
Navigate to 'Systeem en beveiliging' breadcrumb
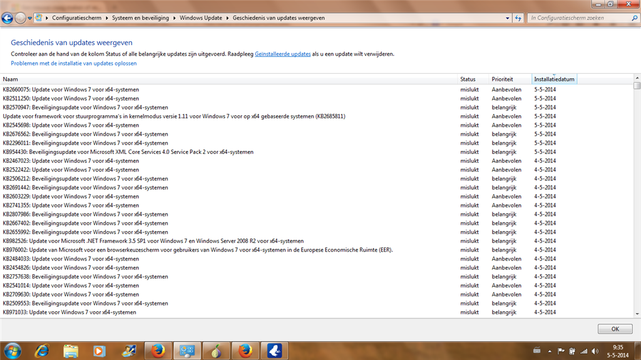click(140, 18)
